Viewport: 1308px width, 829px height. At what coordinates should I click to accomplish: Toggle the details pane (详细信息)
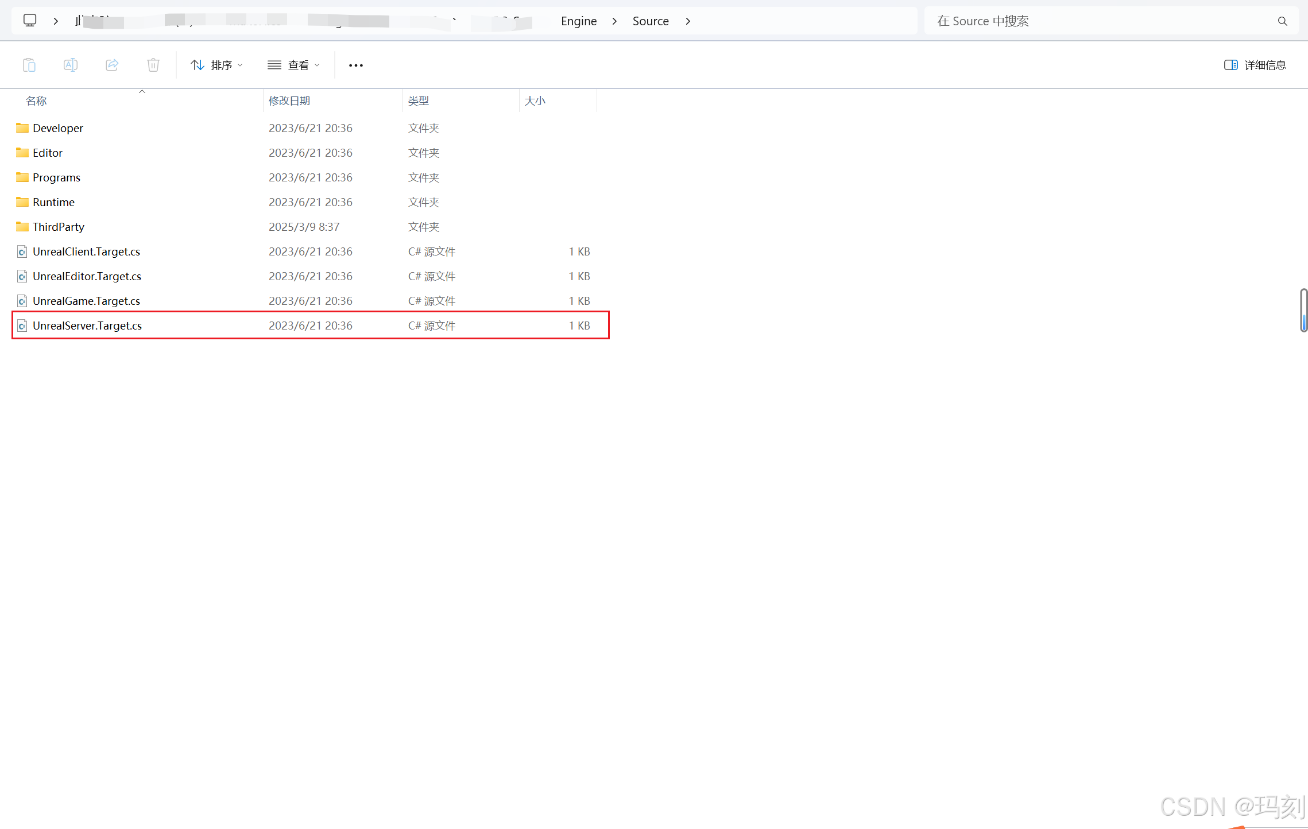pos(1255,65)
